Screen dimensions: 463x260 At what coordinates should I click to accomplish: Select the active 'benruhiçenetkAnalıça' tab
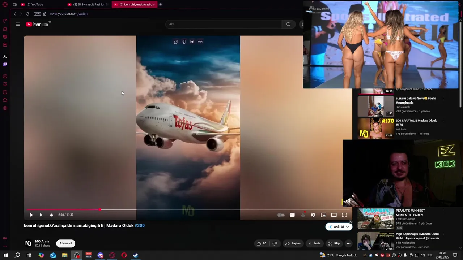134,5
